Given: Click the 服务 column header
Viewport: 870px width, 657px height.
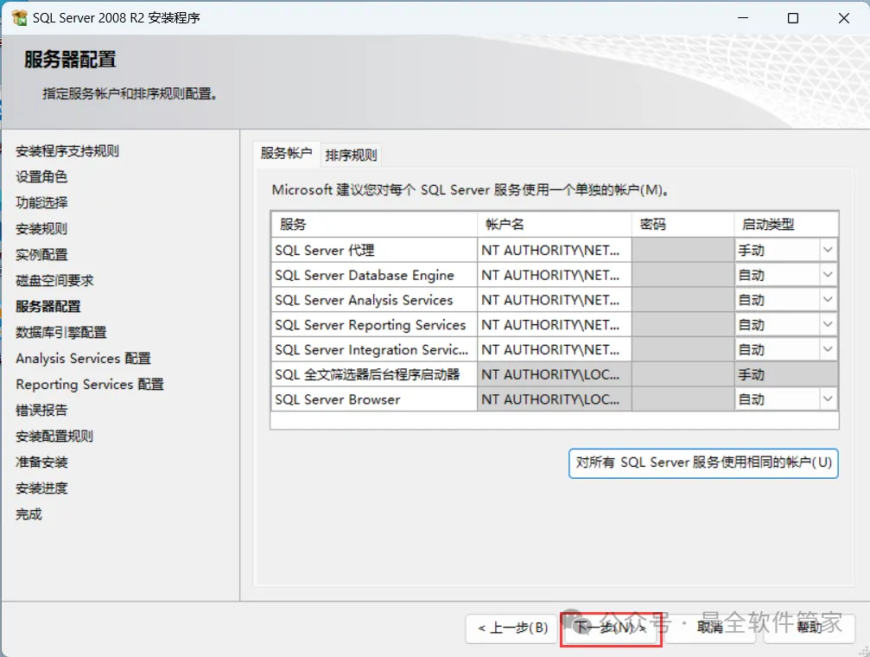Looking at the screenshot, I should click(x=374, y=225).
